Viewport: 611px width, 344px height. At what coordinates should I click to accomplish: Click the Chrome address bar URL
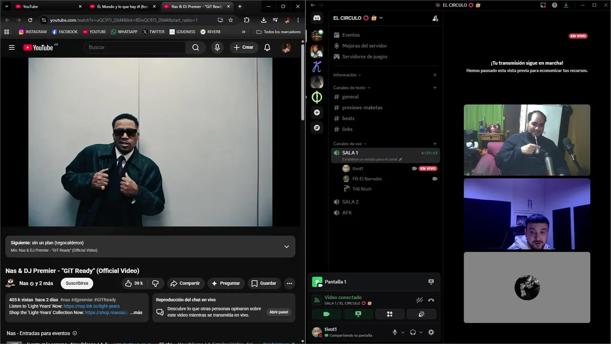[124, 20]
